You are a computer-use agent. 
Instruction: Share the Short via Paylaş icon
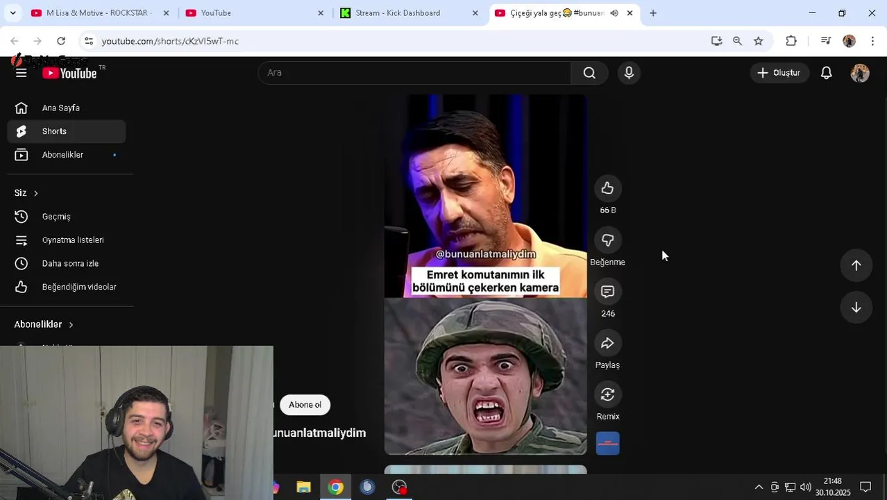(x=607, y=343)
